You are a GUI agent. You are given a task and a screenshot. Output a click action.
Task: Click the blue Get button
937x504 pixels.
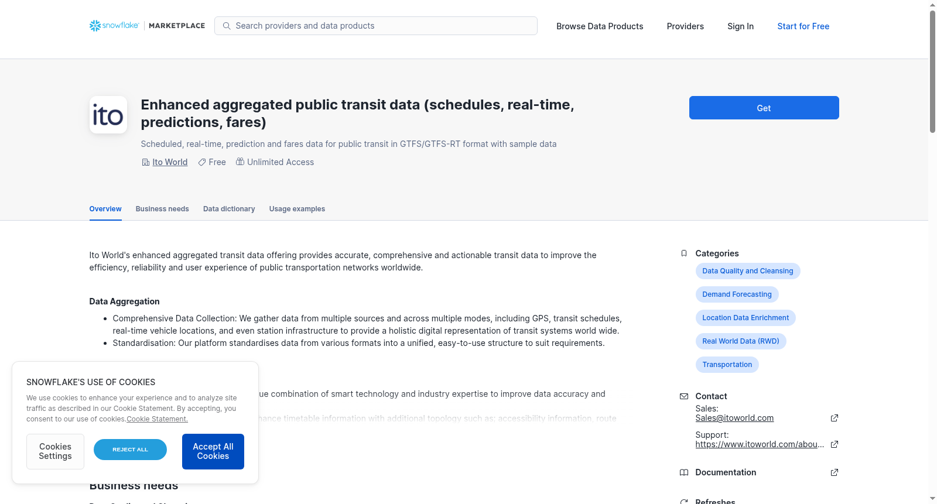764,108
